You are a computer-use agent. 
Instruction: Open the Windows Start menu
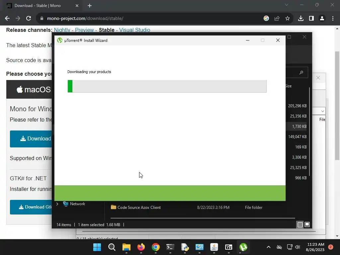[97, 247]
